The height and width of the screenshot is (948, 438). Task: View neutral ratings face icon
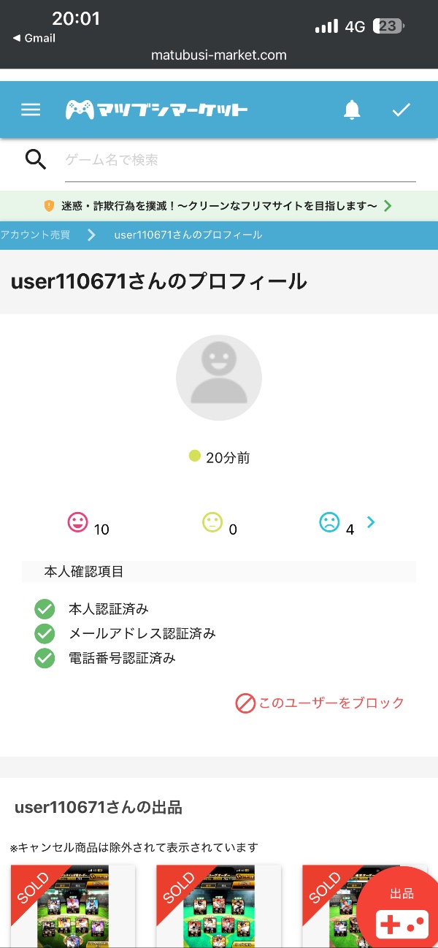(212, 522)
